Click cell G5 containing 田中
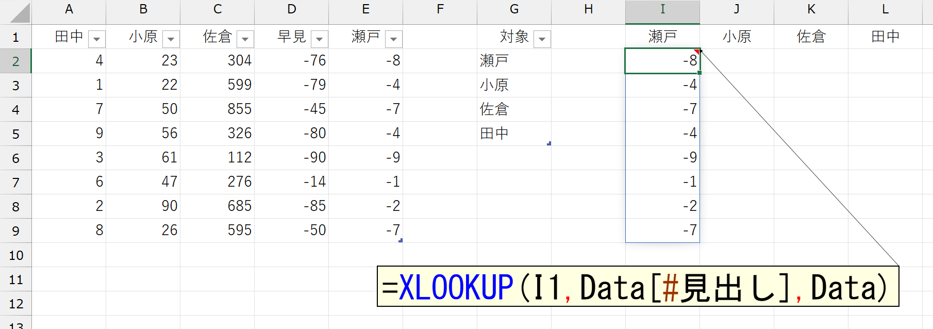Screen dimensions: 933x329 [514, 134]
